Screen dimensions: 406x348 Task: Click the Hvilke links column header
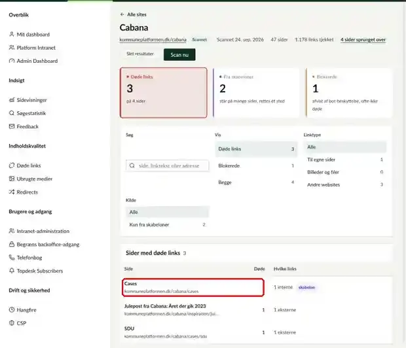point(285,269)
